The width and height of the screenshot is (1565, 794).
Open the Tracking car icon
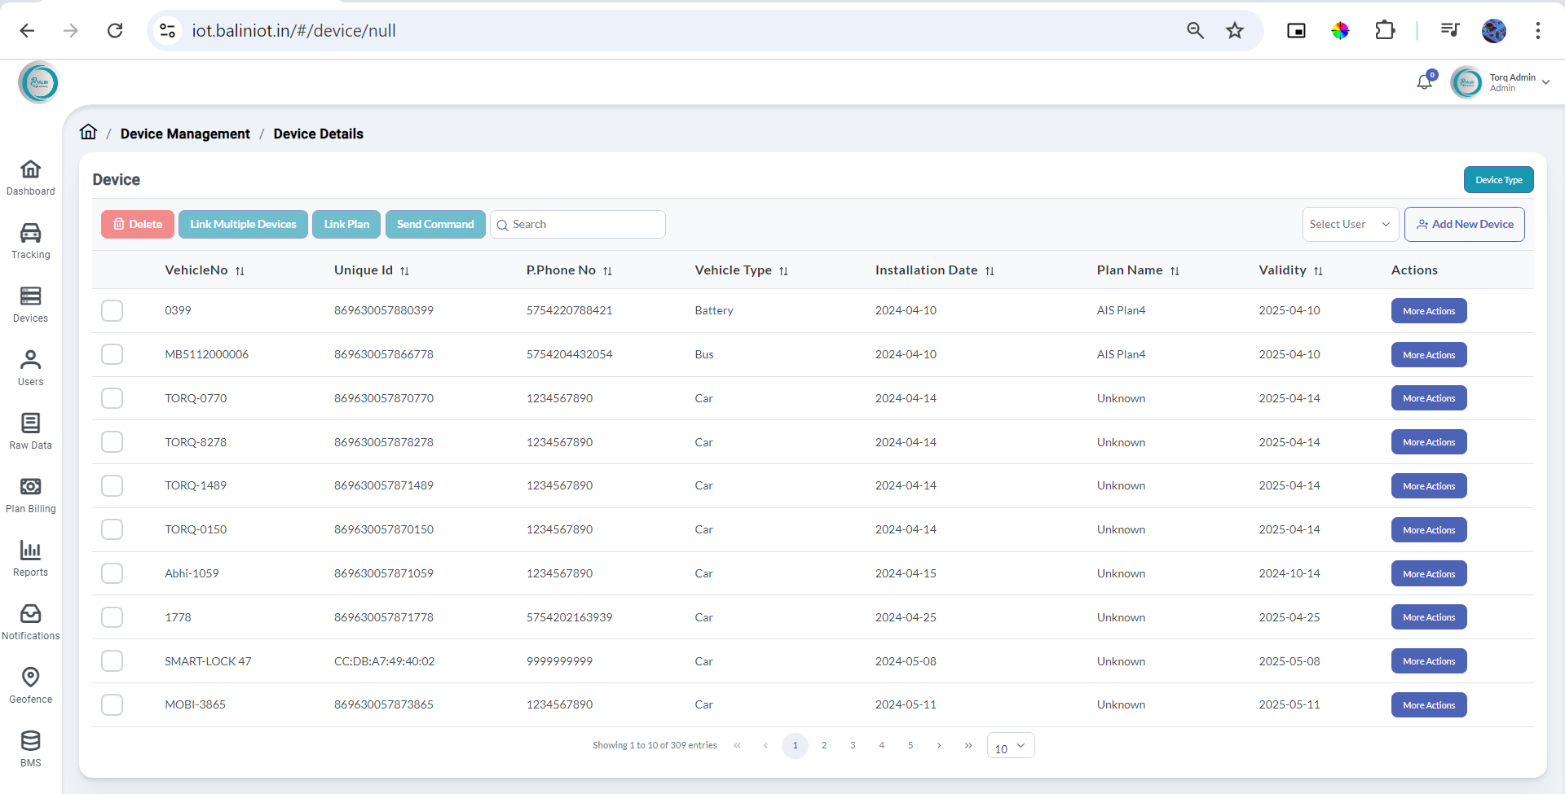30,233
